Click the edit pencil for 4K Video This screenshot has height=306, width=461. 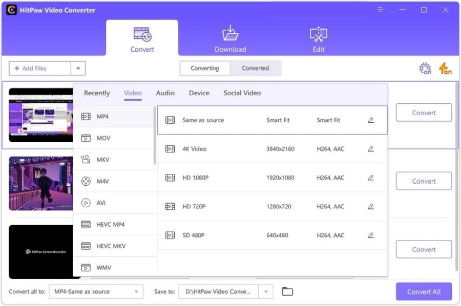tap(371, 149)
